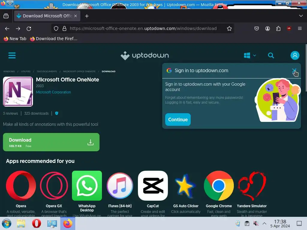Screen dimensions: 307x230
Task: Close the Google sign-in popup
Action: tap(294, 71)
